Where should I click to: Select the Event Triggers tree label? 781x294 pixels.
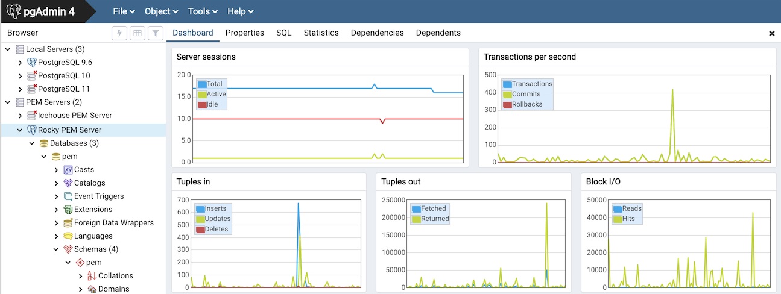point(99,196)
